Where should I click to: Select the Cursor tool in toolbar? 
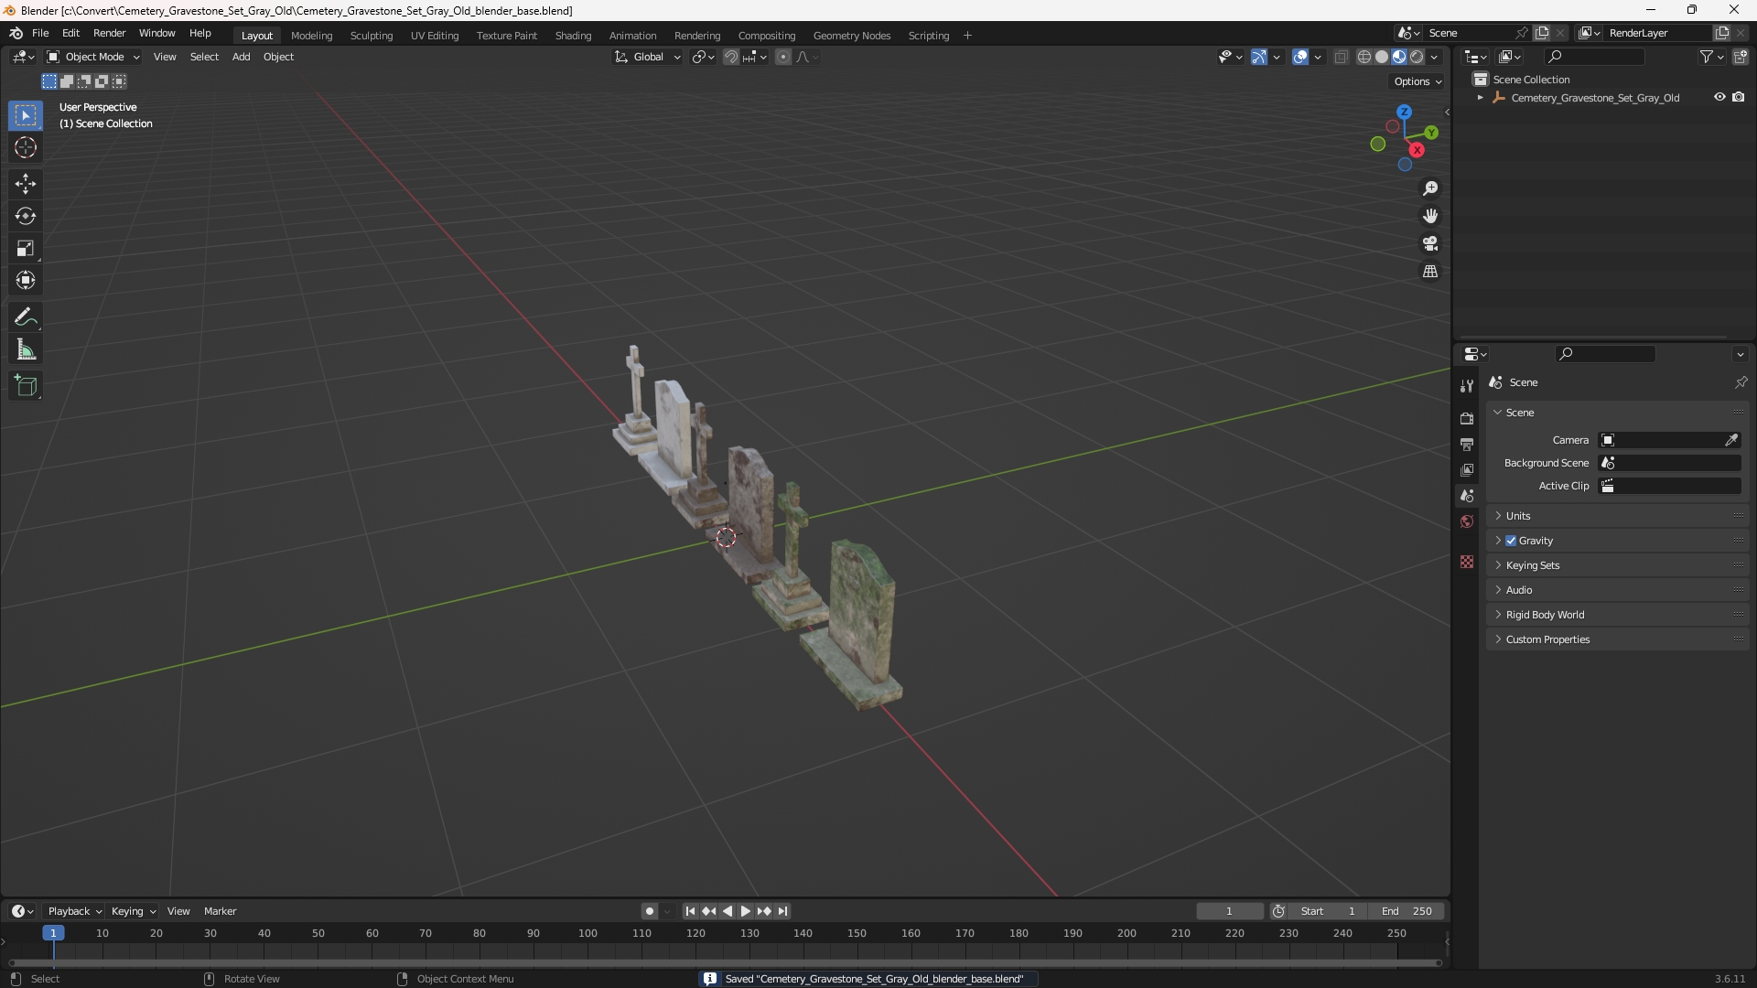click(26, 147)
